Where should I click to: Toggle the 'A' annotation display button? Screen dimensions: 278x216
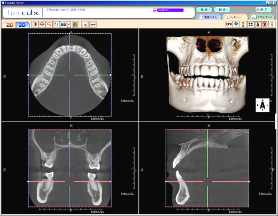[x=258, y=24]
